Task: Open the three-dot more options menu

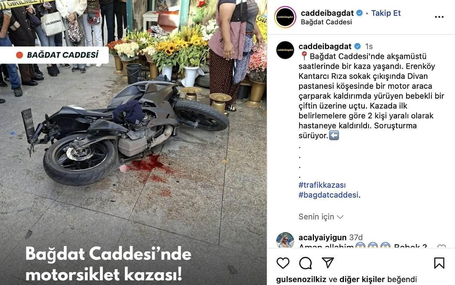Action: click(439, 17)
